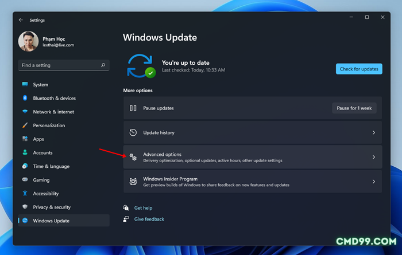Open the Phạm Học profile picture
Viewport: 402px width, 255px height.
point(29,41)
